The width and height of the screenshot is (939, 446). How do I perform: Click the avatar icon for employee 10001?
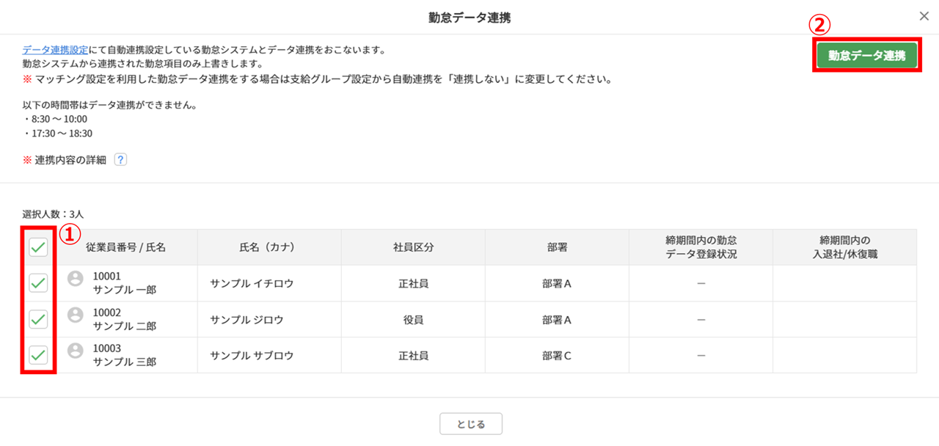(x=75, y=279)
